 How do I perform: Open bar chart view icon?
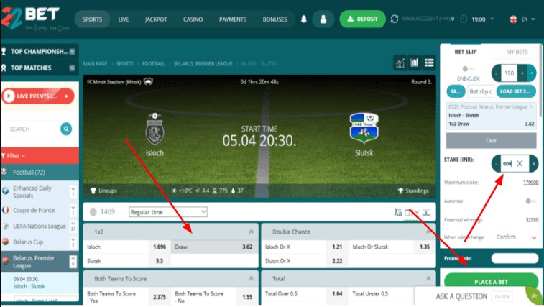pyautogui.click(x=414, y=63)
